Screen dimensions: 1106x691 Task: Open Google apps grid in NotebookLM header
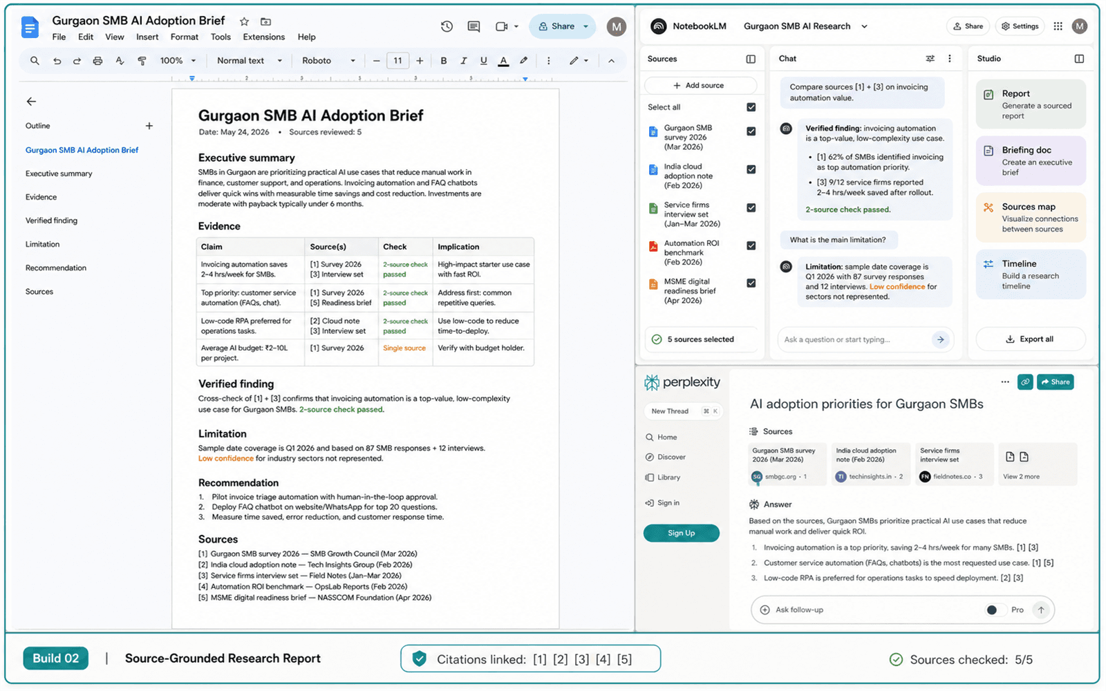point(1058,26)
